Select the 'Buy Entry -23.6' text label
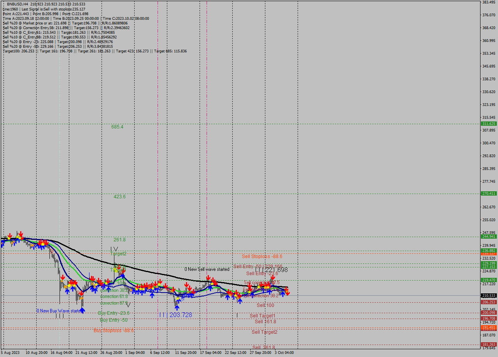This screenshot has height=357, width=498. coord(114,313)
